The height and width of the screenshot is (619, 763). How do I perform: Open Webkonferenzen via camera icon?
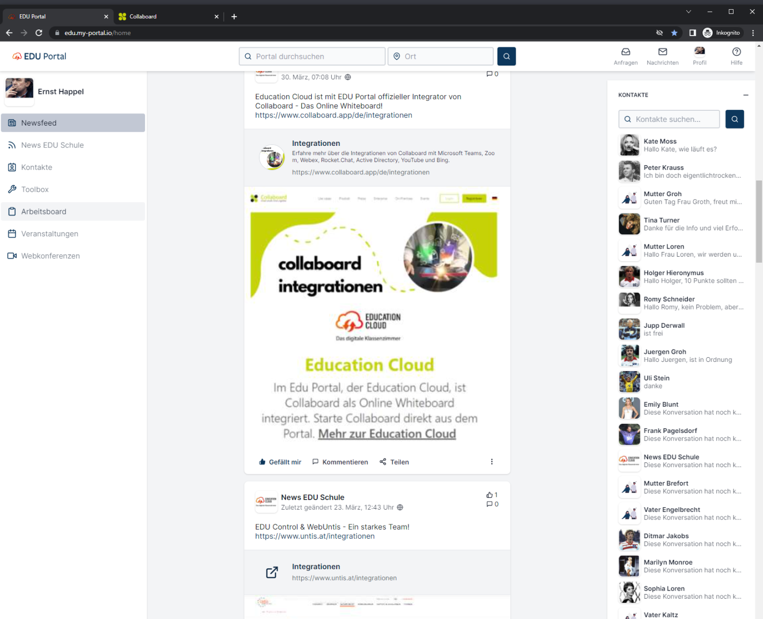12,256
